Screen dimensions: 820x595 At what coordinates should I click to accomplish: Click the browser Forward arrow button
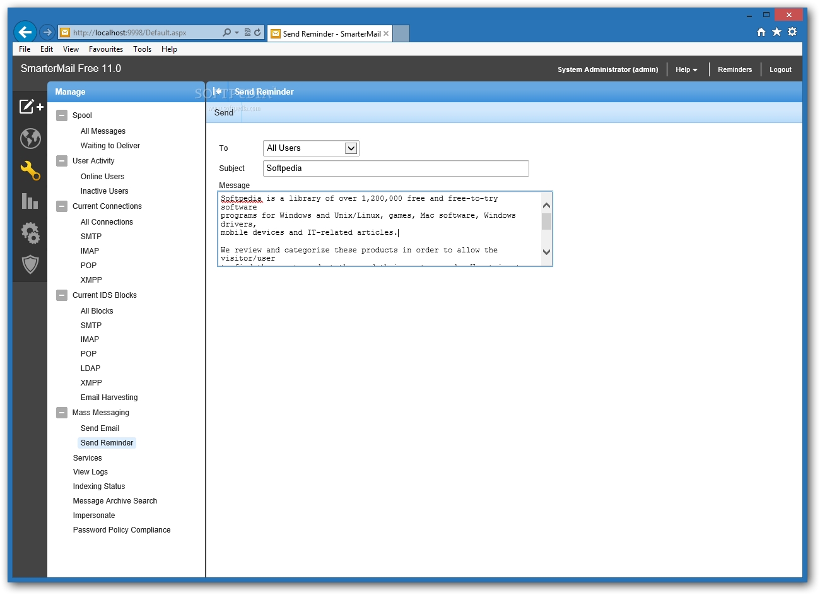pos(47,32)
